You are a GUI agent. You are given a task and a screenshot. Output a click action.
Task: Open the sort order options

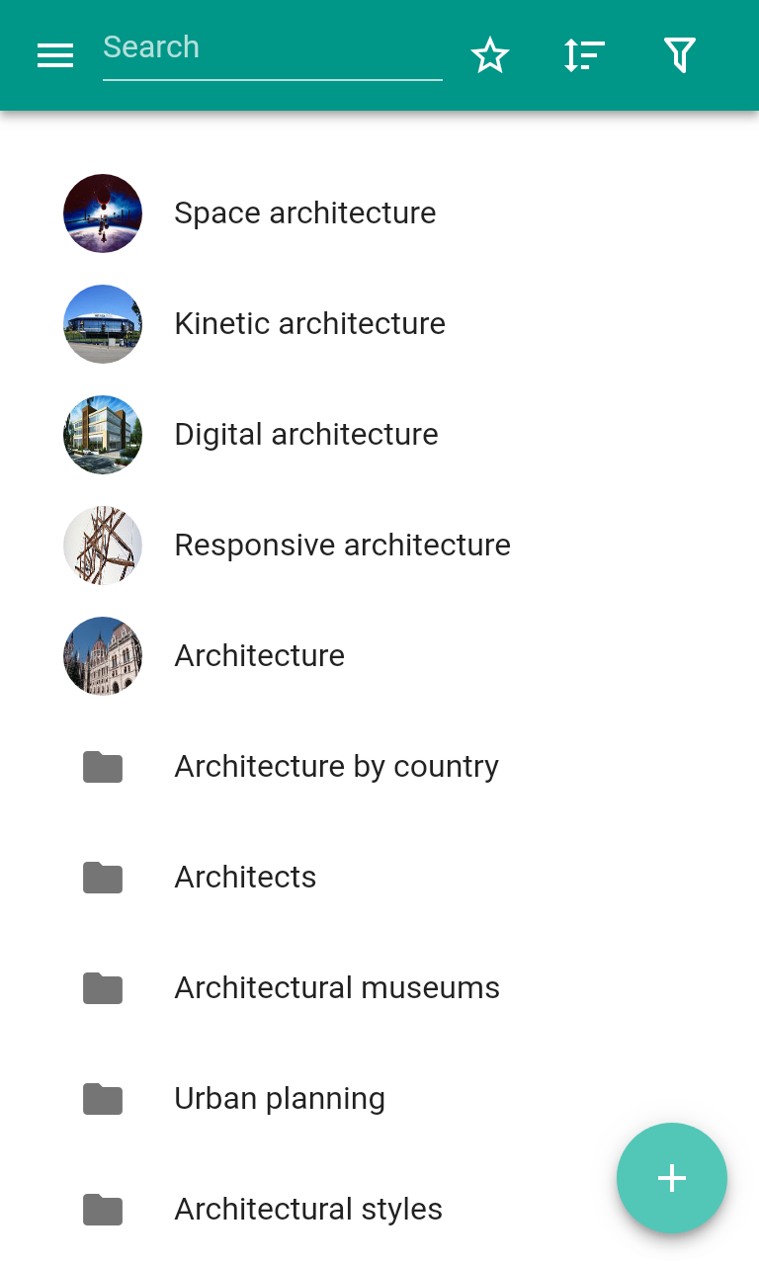(584, 55)
